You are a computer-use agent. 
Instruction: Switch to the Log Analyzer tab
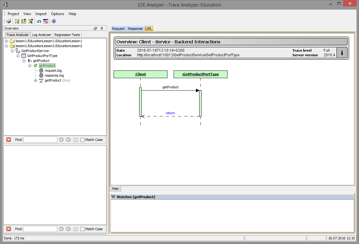(x=41, y=34)
